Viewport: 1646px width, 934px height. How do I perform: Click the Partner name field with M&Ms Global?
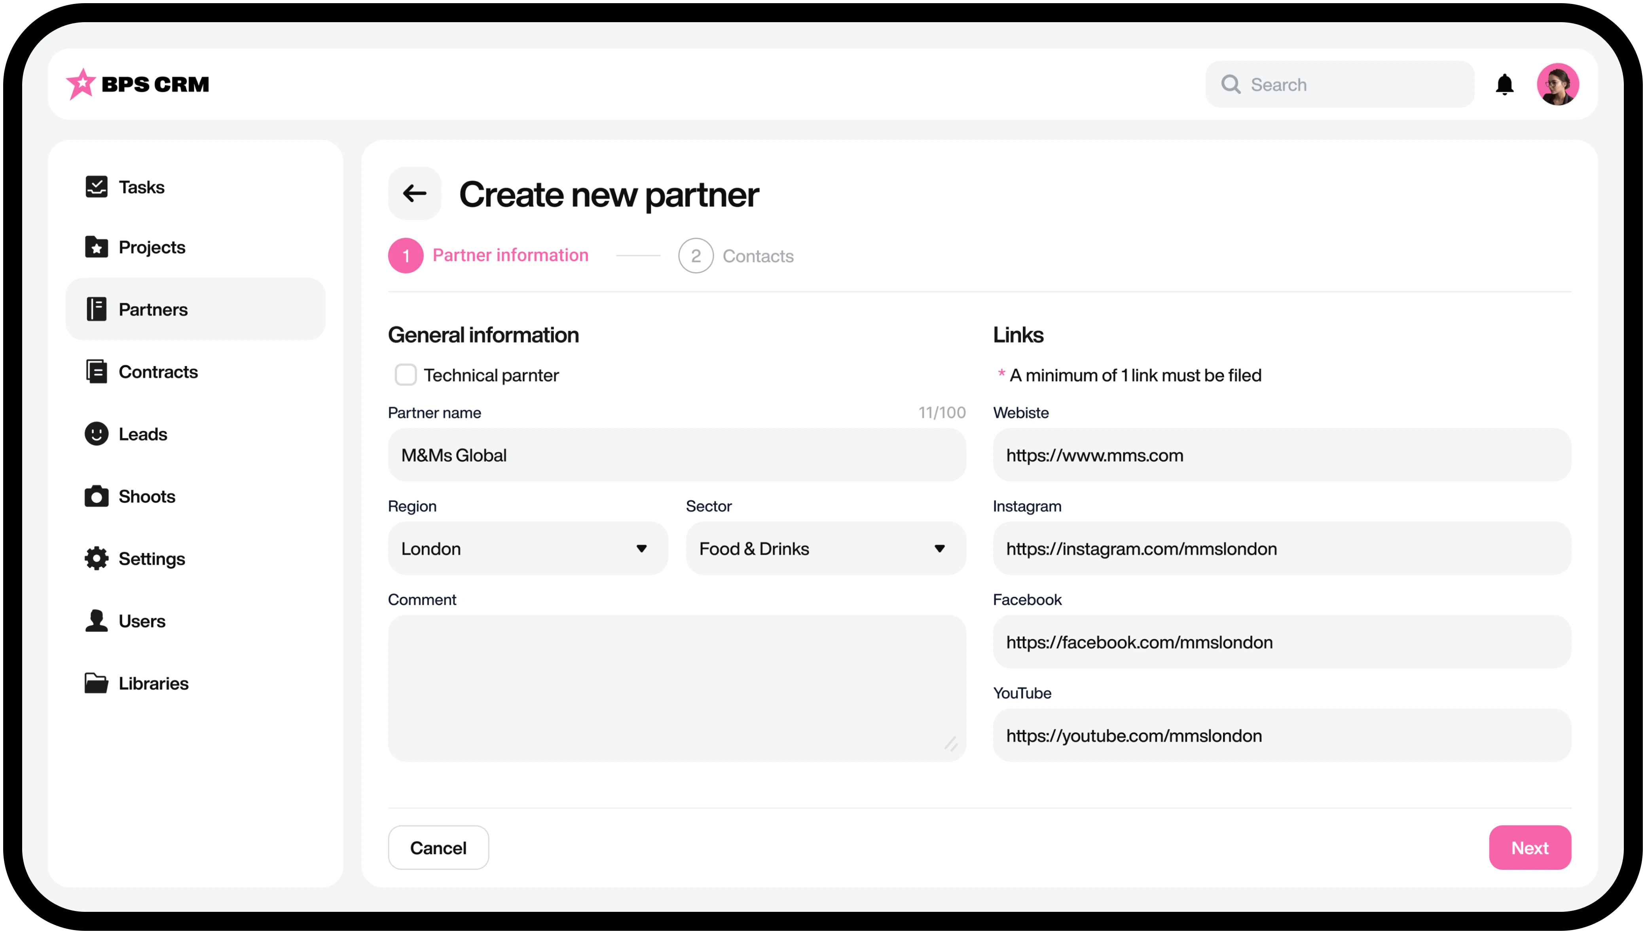coord(677,455)
